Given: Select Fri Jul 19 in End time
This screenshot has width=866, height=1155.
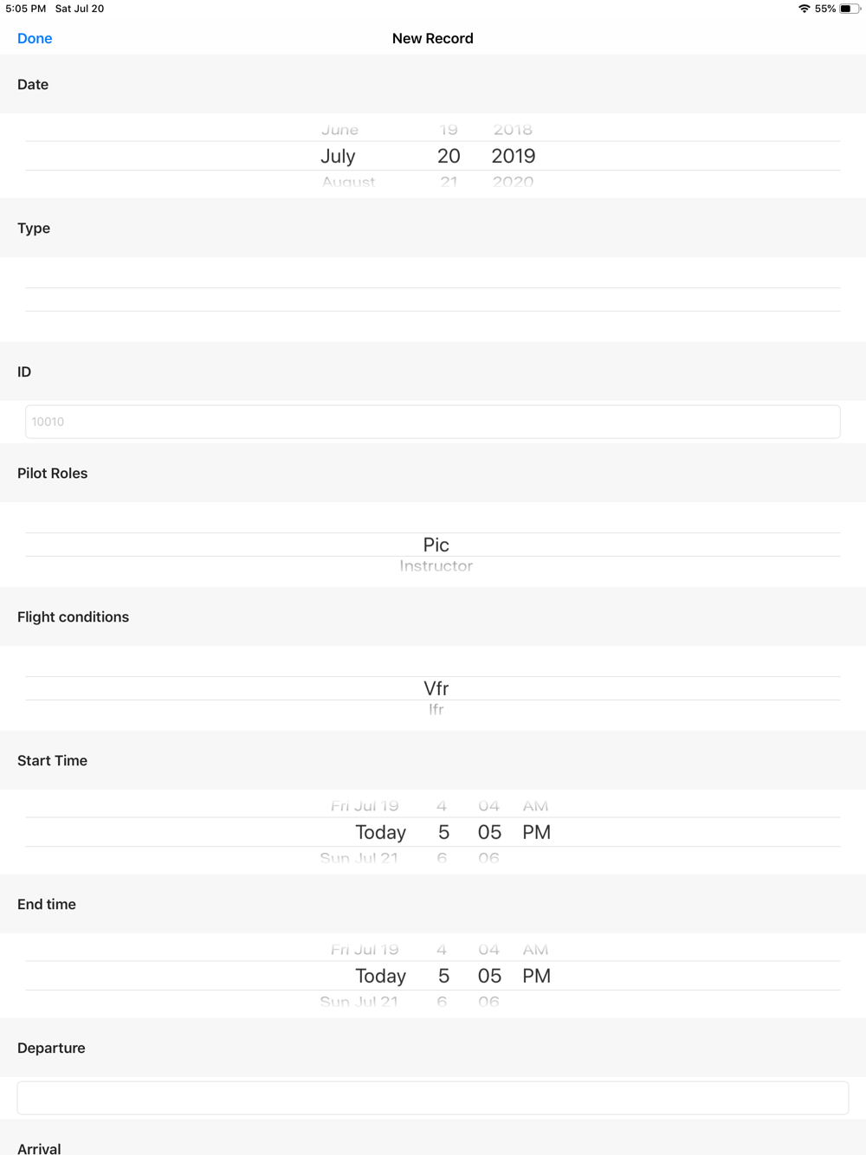Looking at the screenshot, I should [x=365, y=950].
